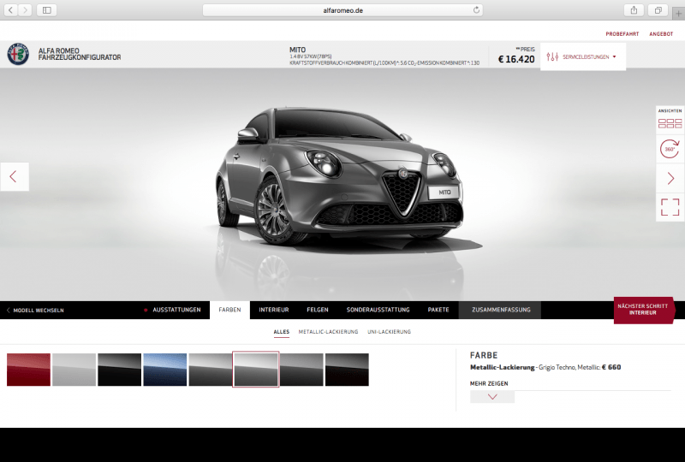Show next car view with right arrow

pyautogui.click(x=670, y=178)
